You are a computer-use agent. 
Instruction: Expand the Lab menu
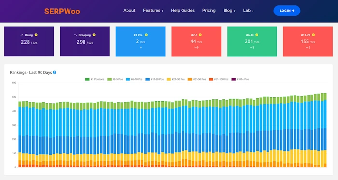(248, 10)
